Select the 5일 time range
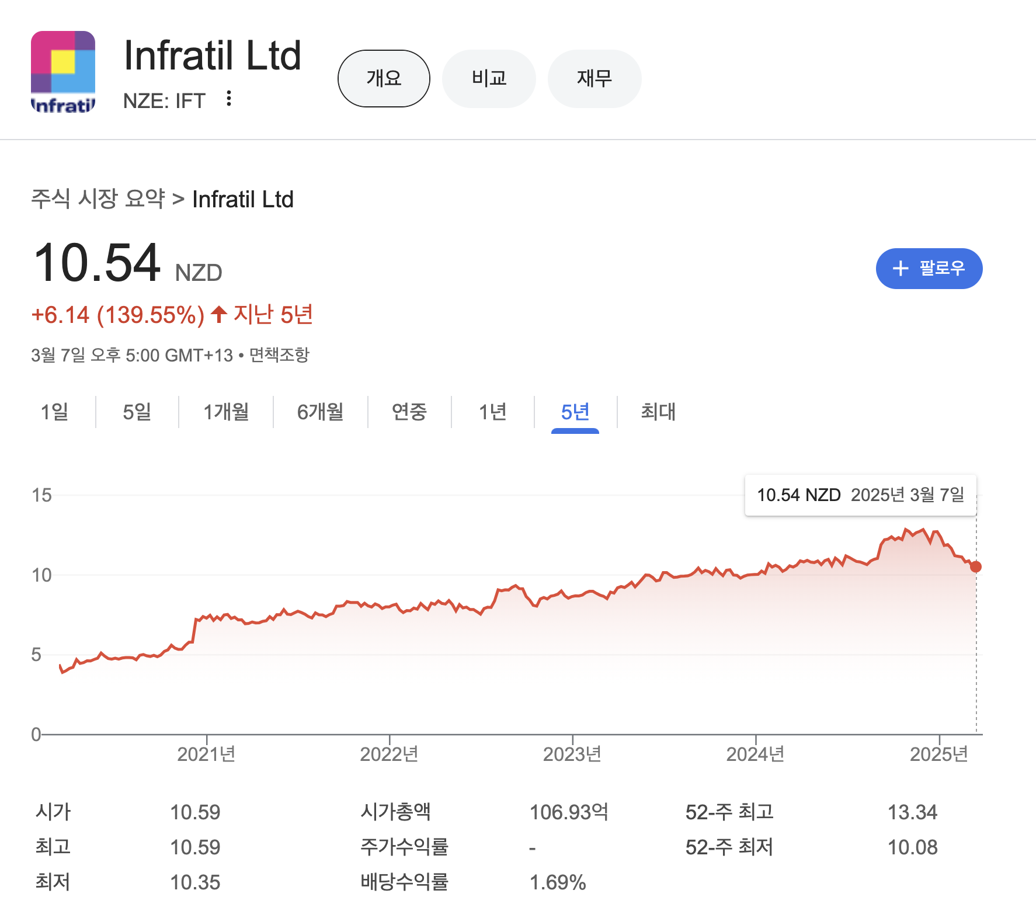Viewport: 1036px width, 918px height. [137, 412]
